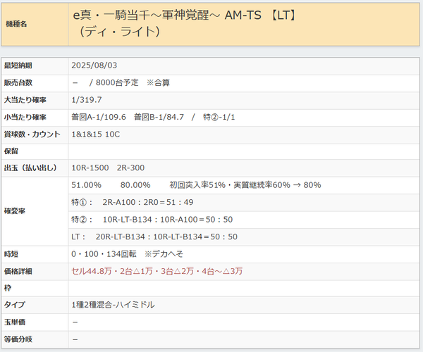The width and height of the screenshot is (423, 352).
Task: Select the '10R-1500 2R-300' value
Action: 108,168
